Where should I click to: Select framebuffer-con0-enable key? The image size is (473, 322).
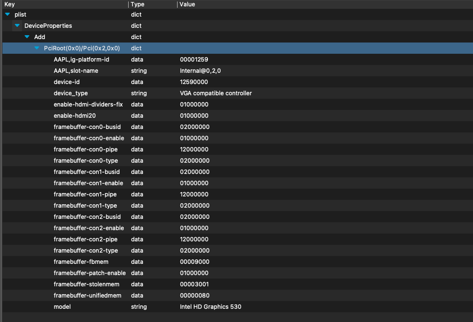click(x=89, y=138)
